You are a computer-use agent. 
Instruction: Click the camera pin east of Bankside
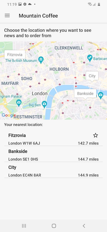[101, 96]
